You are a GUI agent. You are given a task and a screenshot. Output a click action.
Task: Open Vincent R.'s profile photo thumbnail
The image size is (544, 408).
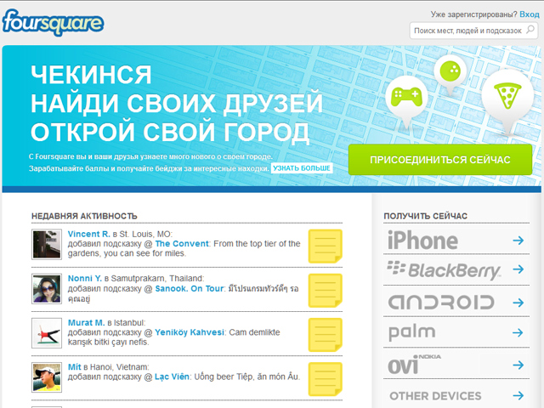(x=46, y=244)
